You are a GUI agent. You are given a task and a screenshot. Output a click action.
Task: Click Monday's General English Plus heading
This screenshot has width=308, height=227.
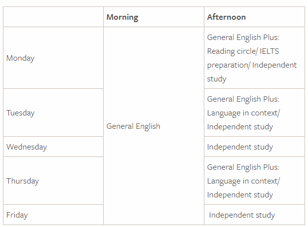coord(243,38)
